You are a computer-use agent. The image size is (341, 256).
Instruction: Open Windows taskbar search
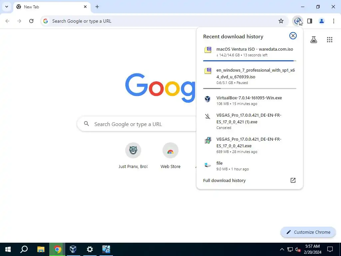[24, 249]
